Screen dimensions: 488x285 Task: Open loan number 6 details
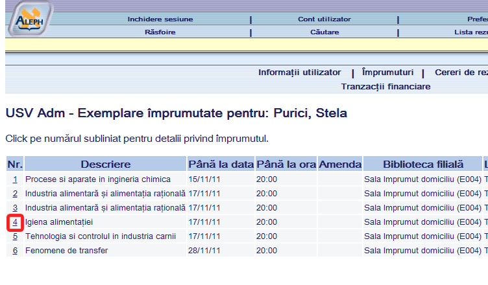(x=15, y=251)
